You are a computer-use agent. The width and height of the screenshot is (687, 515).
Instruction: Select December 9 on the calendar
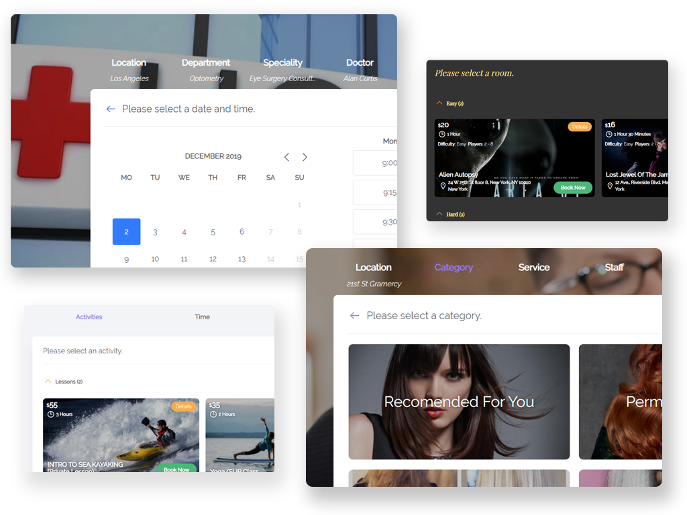pyautogui.click(x=127, y=260)
